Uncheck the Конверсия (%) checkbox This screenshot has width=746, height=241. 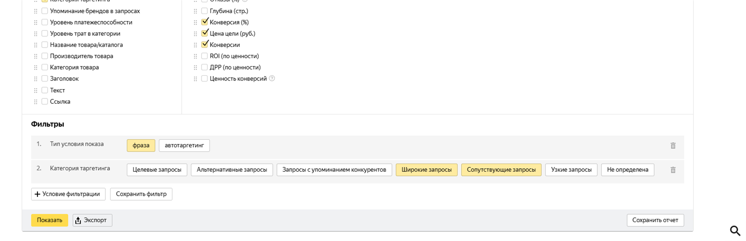coord(204,22)
